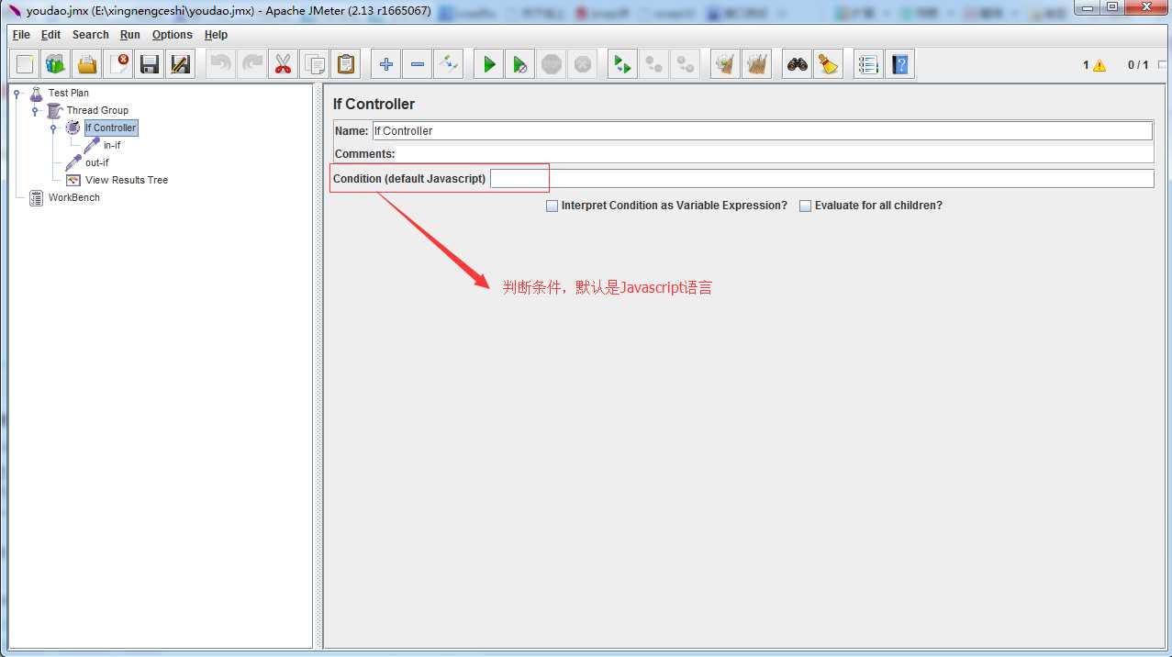Click the Reset search icon
The image size is (1172, 657).
point(829,64)
